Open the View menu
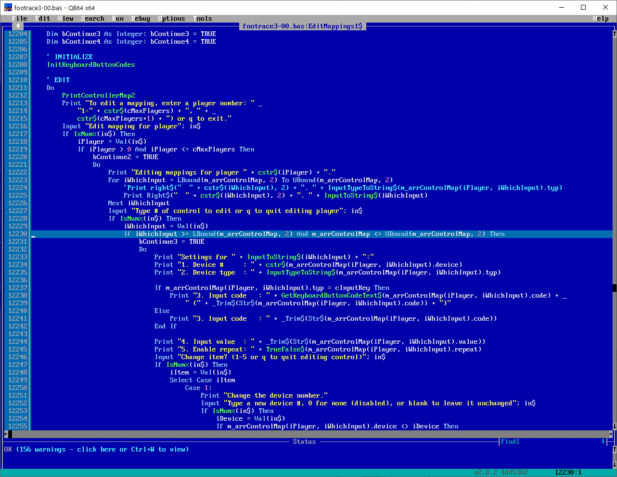The height and width of the screenshot is (477, 617). tap(65, 18)
